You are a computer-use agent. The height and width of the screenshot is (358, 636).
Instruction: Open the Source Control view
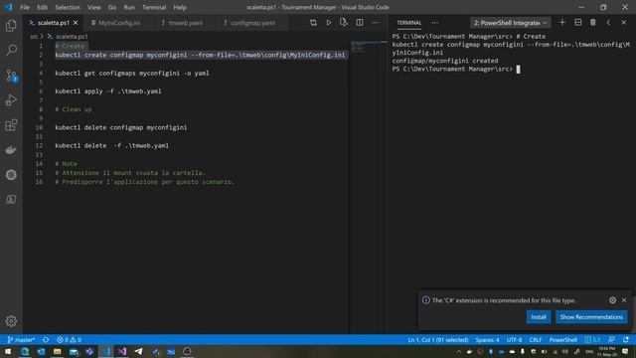(x=11, y=76)
